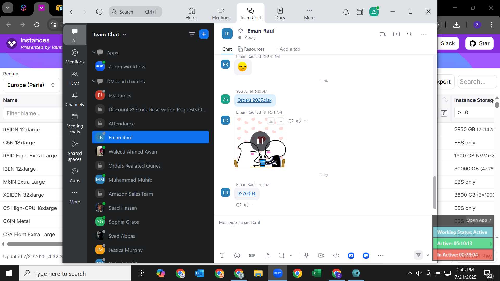Viewport: 500px width, 281px height.
Task: Click the Zoom Search box
Action: point(135,12)
